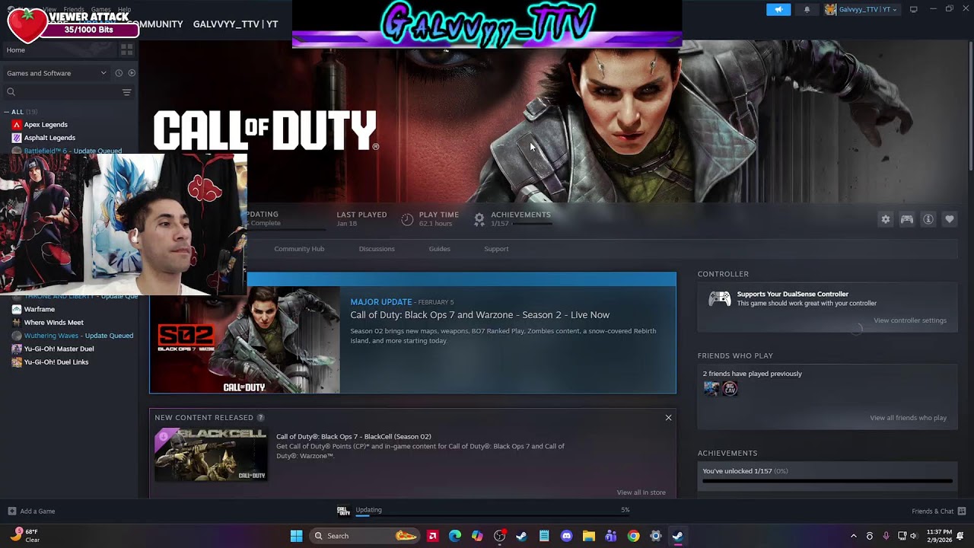Click the Updating download progress bar
This screenshot has height=548, width=974.
pos(493,515)
